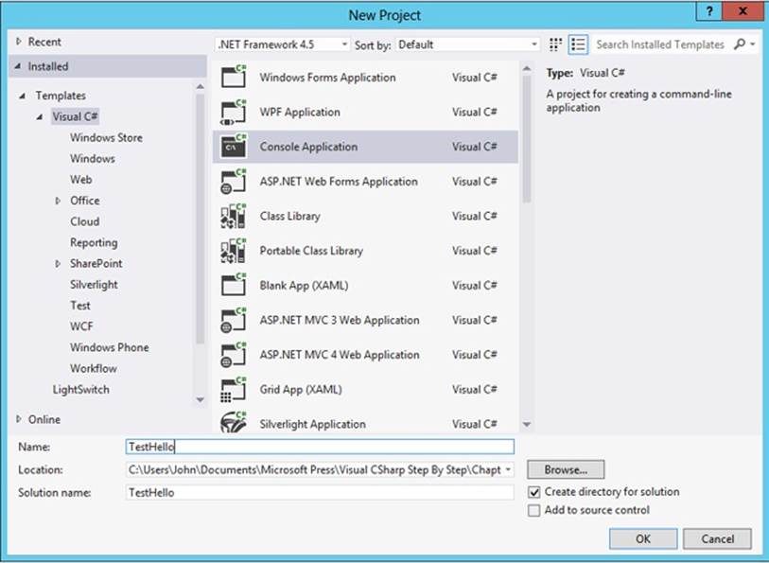
Task: Click tree panel scrollbar up arrow
Action: [x=201, y=86]
